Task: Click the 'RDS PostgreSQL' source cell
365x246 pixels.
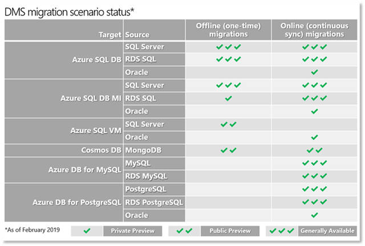Action: [155, 202]
